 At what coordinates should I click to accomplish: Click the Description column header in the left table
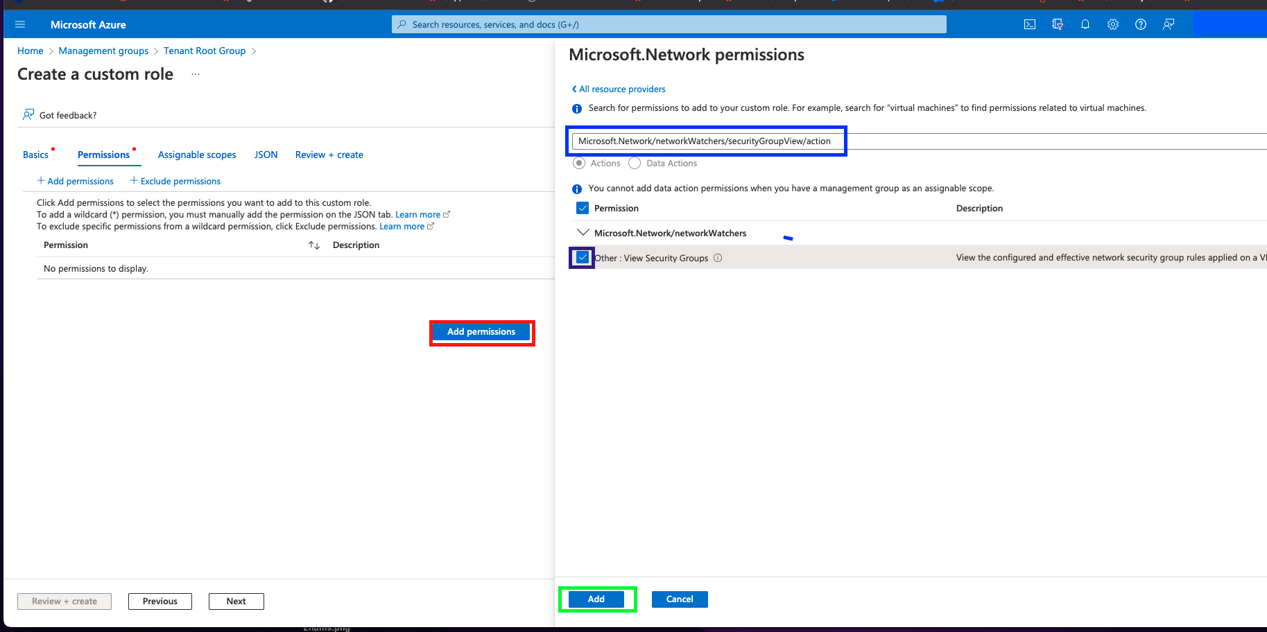click(356, 245)
